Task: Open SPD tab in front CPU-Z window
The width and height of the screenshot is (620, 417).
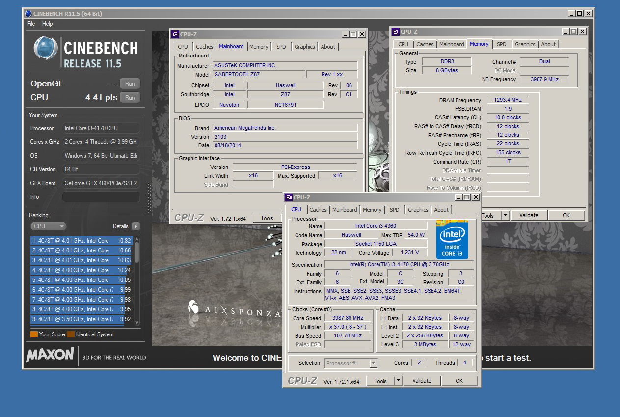Action: click(394, 210)
